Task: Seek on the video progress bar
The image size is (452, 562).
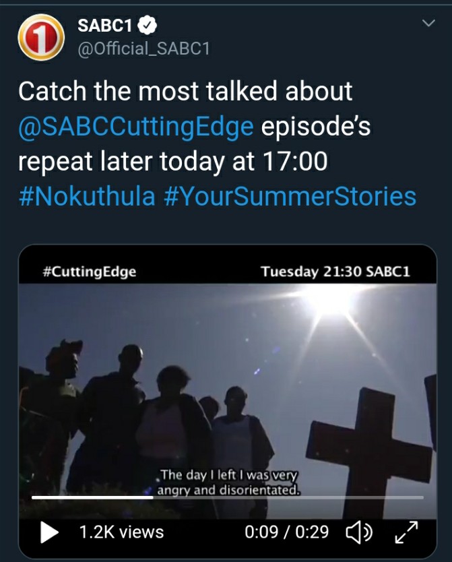Action: point(228,497)
